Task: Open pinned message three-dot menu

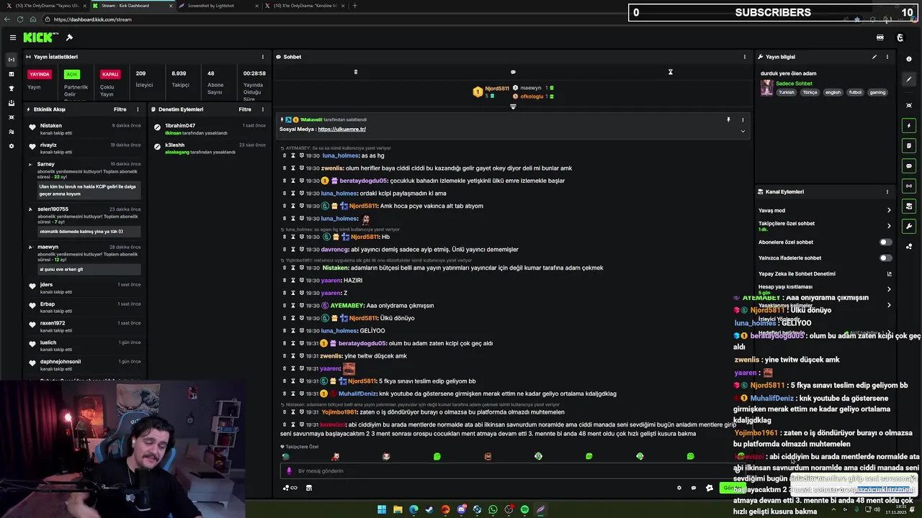Action: 743,120
